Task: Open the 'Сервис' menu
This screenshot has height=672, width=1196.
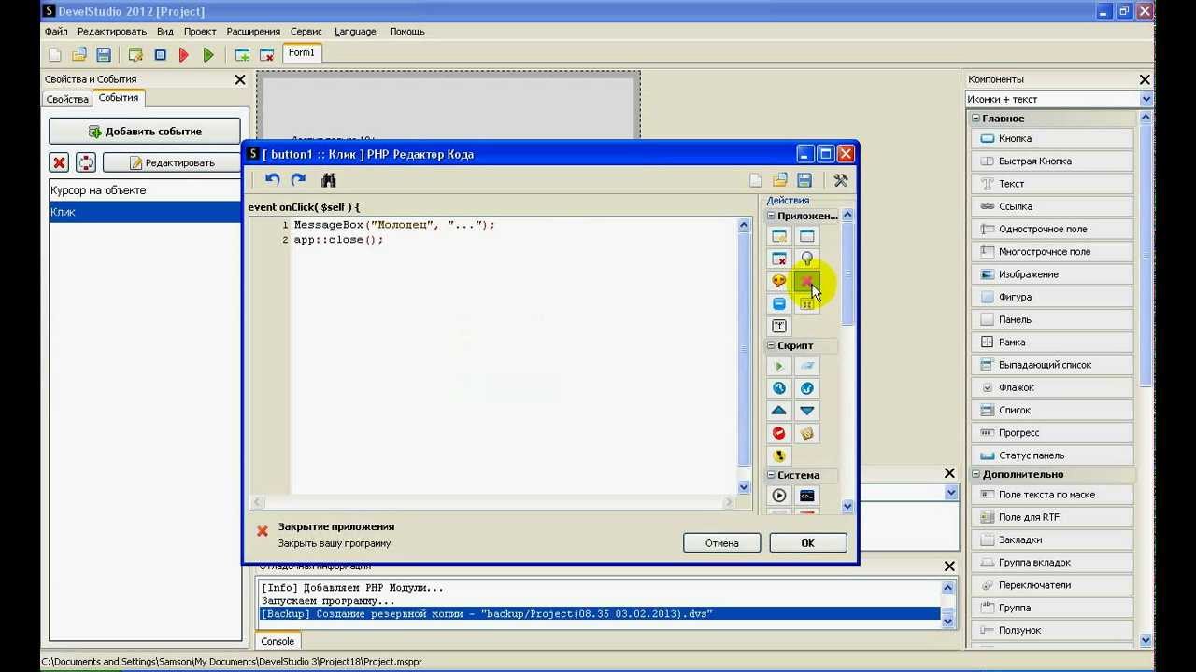Action: click(x=306, y=32)
